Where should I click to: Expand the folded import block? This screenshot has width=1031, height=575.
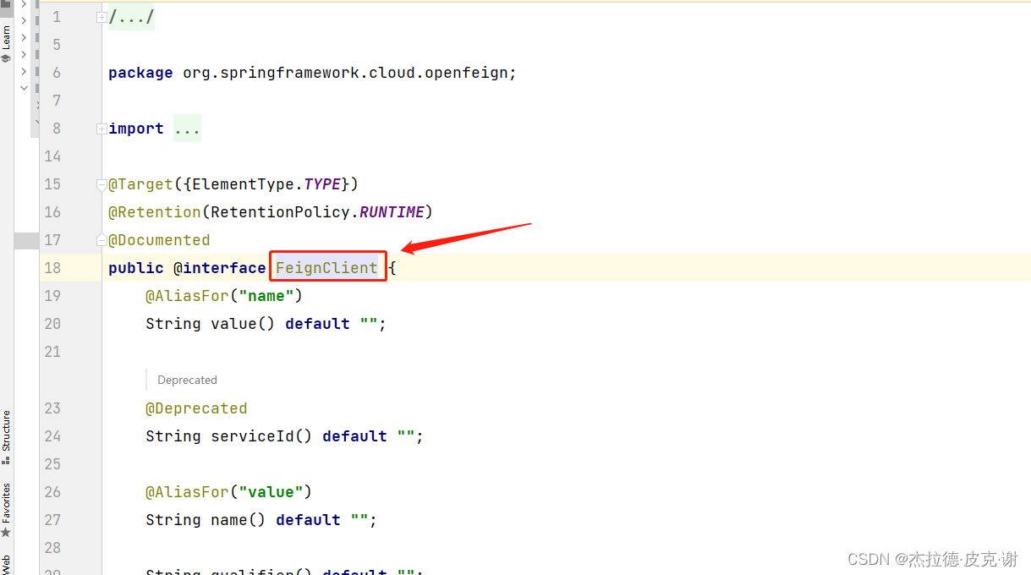tap(101, 129)
